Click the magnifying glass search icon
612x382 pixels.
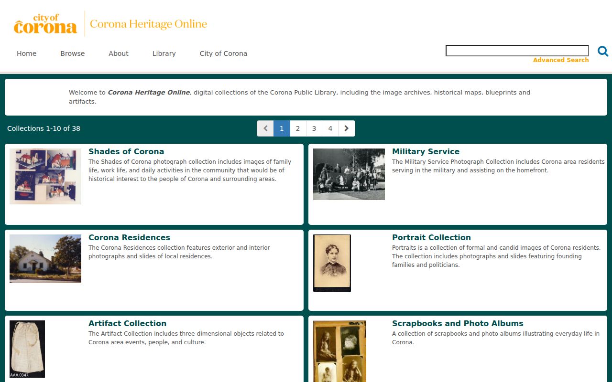[603, 51]
